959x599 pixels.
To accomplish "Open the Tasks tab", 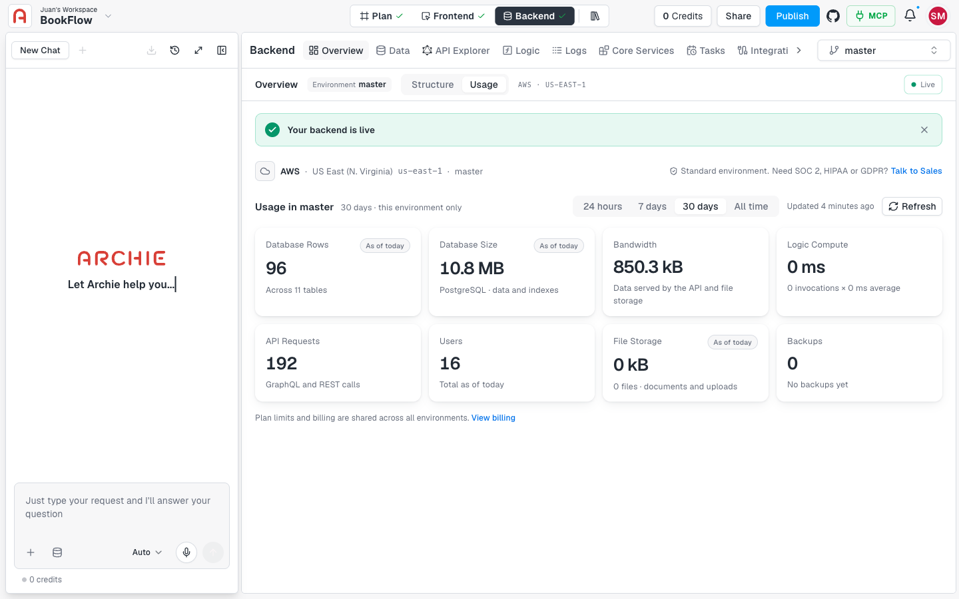I will (706, 51).
